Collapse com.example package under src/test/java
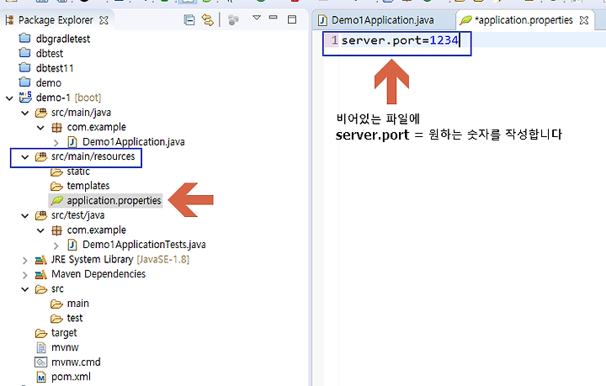The image size is (606, 386). 40,230
